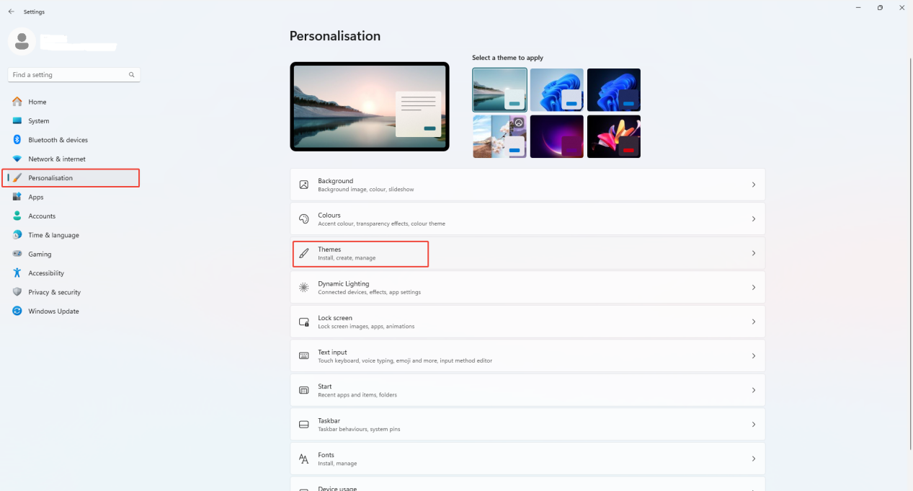Image resolution: width=913 pixels, height=491 pixels.
Task: Open the Colours row chevron
Action: pyautogui.click(x=753, y=219)
